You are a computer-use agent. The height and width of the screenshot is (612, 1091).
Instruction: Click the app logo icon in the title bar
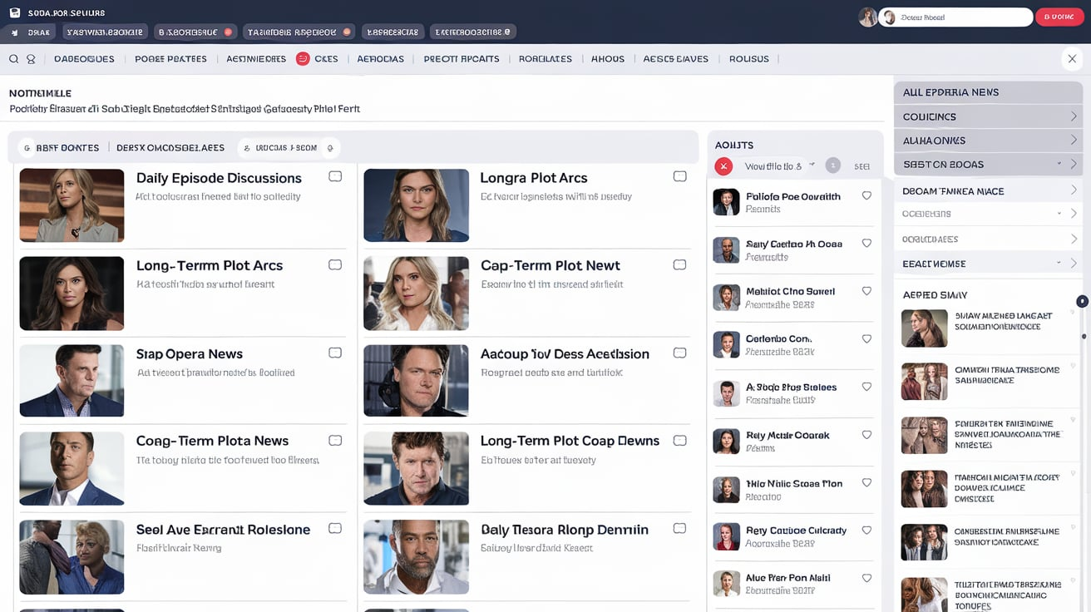tap(14, 13)
